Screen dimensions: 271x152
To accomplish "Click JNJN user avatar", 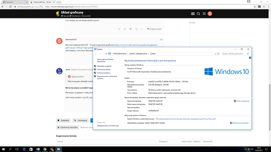I will tap(59, 71).
